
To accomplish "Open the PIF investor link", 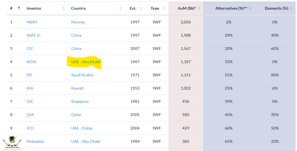I will click(x=29, y=75).
